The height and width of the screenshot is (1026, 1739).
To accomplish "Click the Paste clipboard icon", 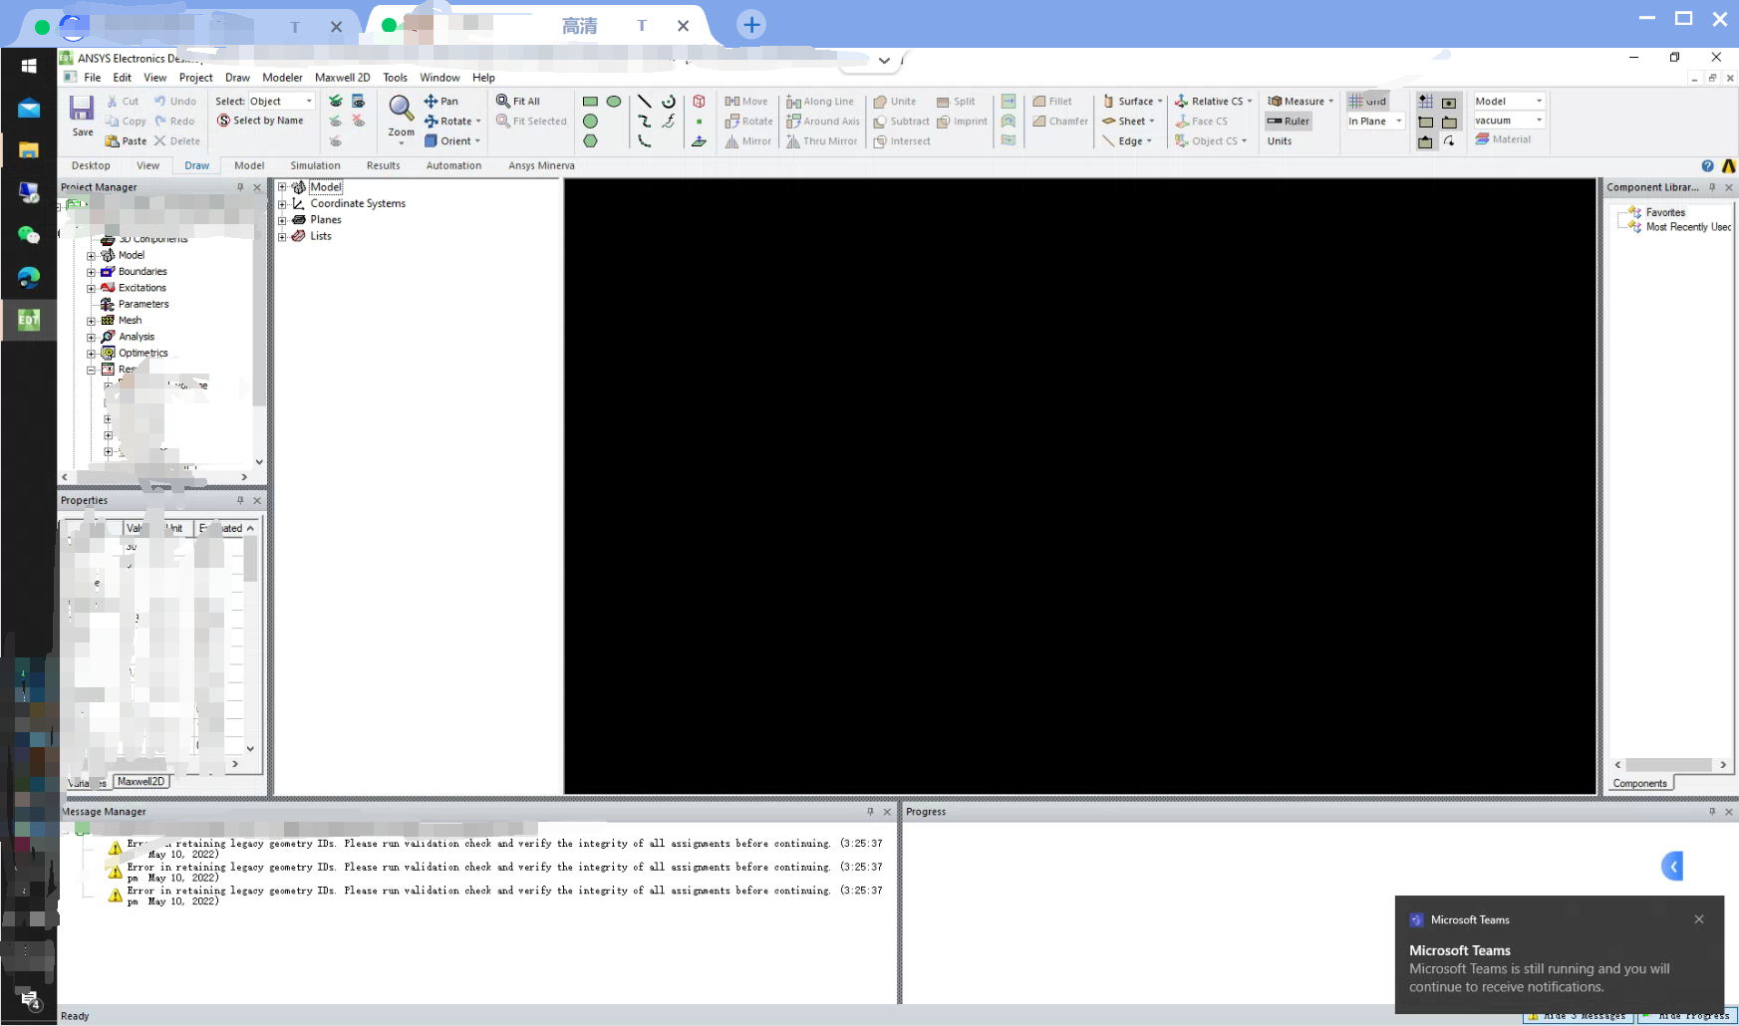I will 113,140.
